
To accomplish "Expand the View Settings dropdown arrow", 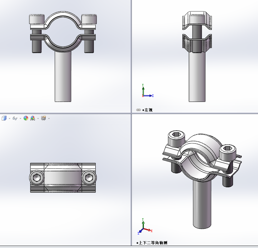I will click(49, 118).
